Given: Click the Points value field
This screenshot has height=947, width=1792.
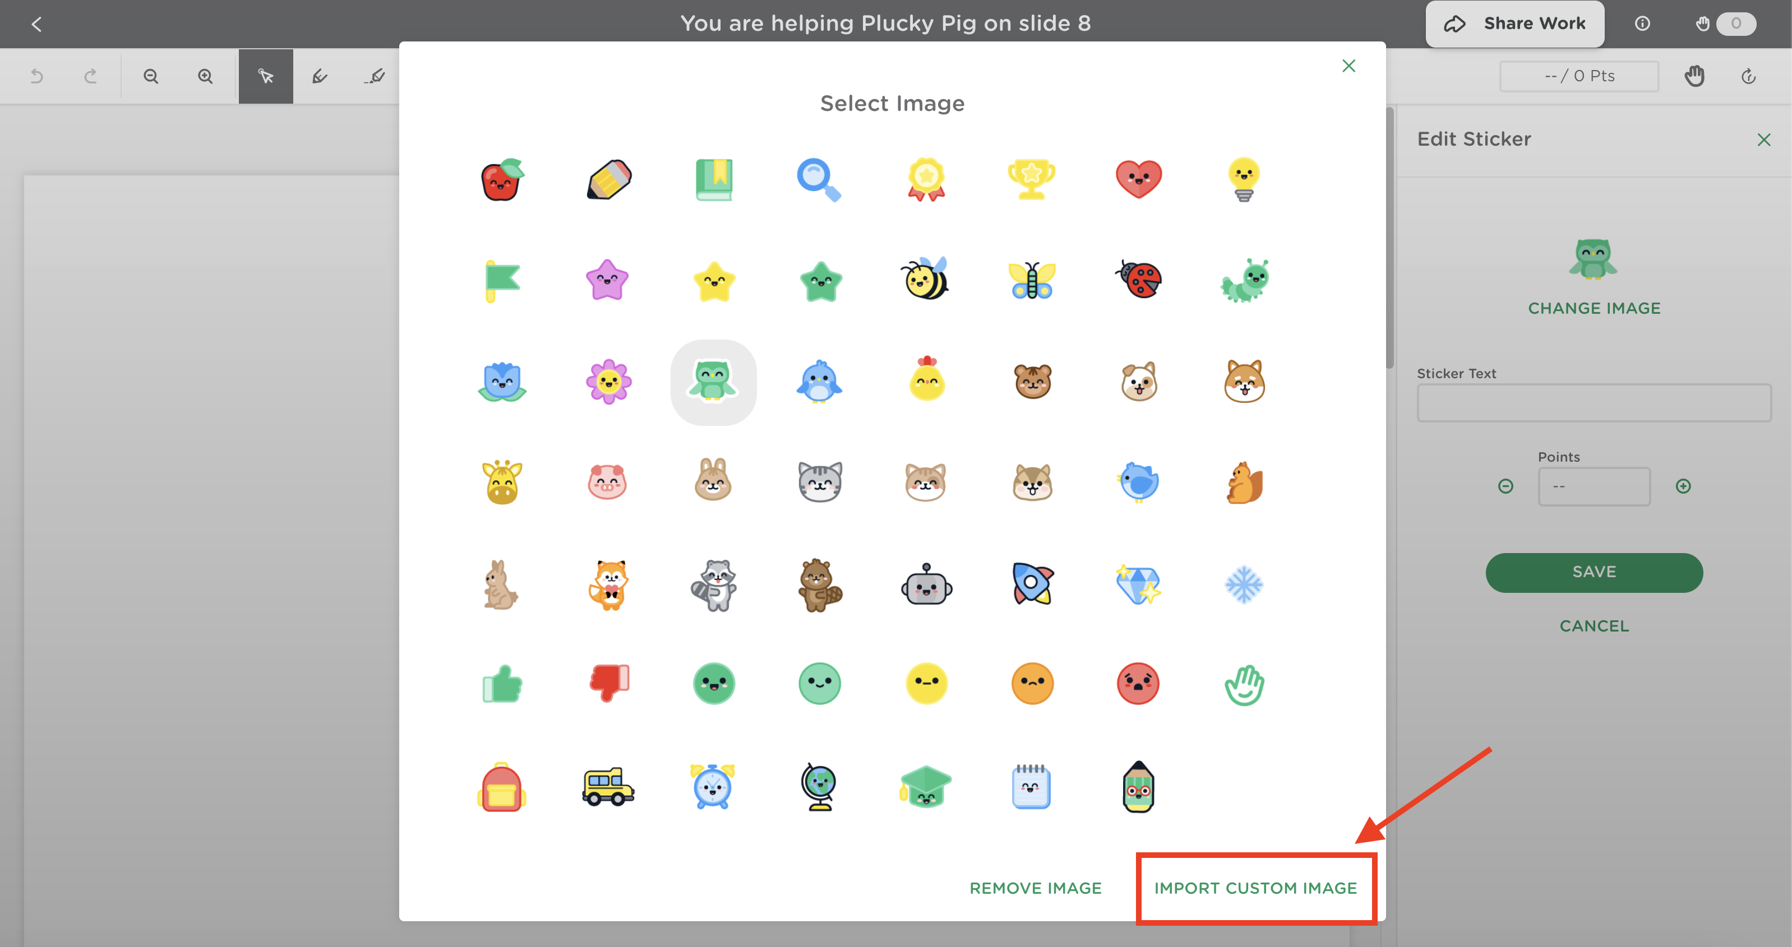Looking at the screenshot, I should (1594, 486).
